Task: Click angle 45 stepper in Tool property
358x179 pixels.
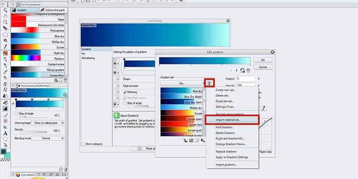Action: pos(60,115)
